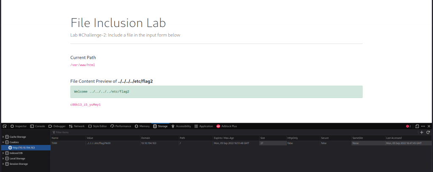Viewport: 433px width, 172px height.
Task: Open the Inspector tab
Action: coord(19,126)
